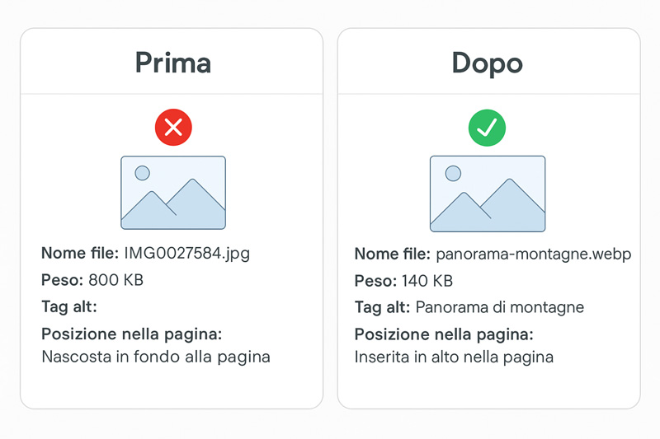This screenshot has width=660, height=439.
Task: Click Posizione nella pagina label in Dopo
Action: click(x=444, y=335)
